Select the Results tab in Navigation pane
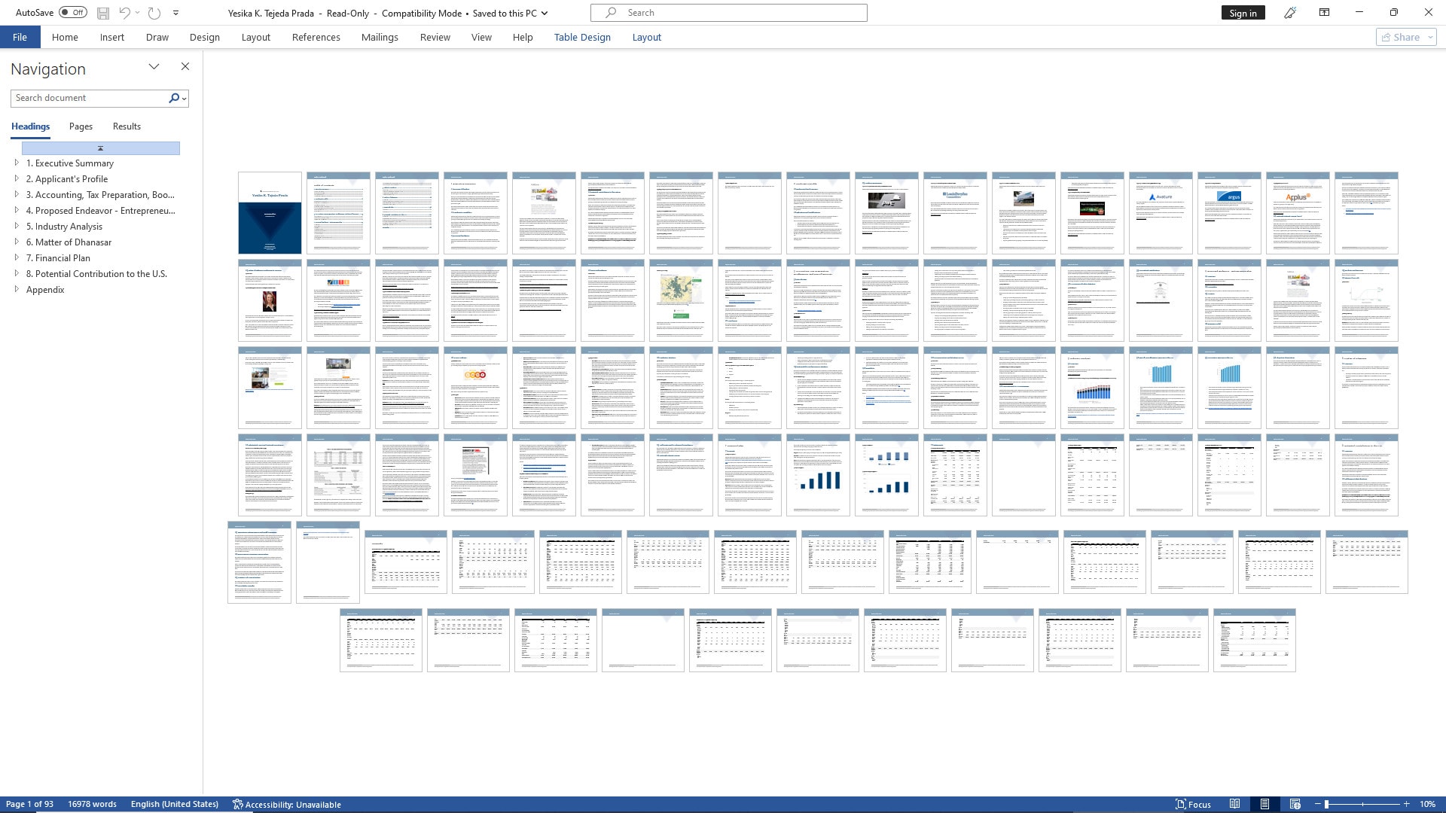Screen dimensions: 1446x813 pos(126,126)
